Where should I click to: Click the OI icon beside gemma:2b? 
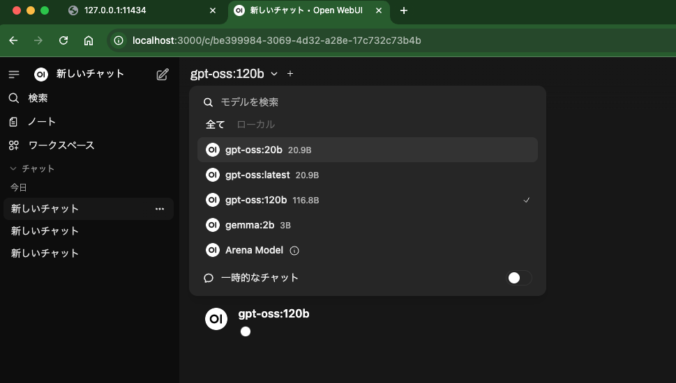coord(213,225)
